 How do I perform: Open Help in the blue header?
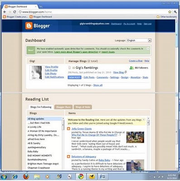[x=139, y=24]
